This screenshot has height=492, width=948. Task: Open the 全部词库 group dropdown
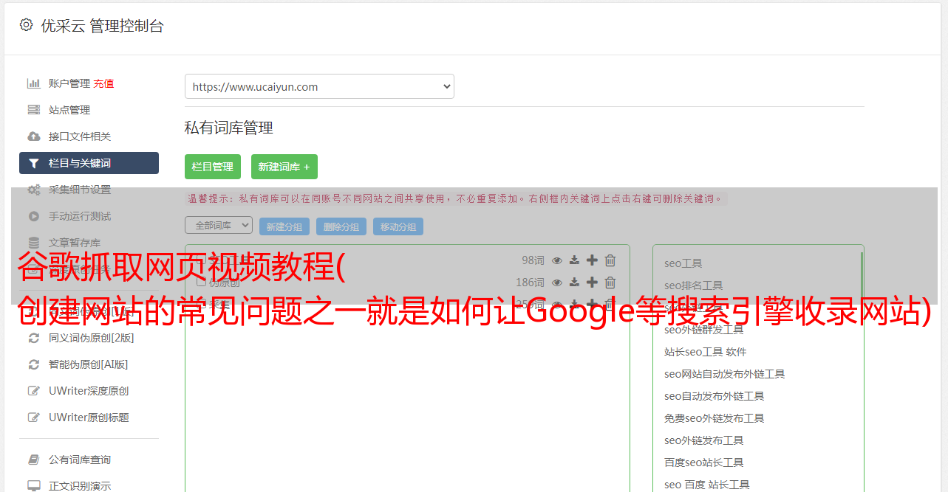(219, 225)
